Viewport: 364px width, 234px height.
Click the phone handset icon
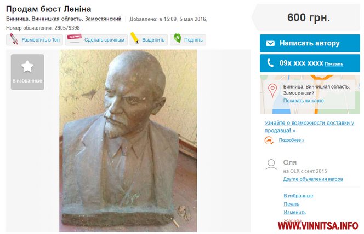270,63
